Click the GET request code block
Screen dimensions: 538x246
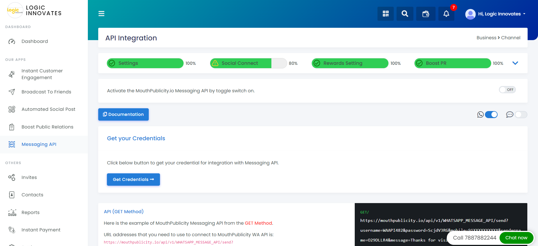pos(441,224)
